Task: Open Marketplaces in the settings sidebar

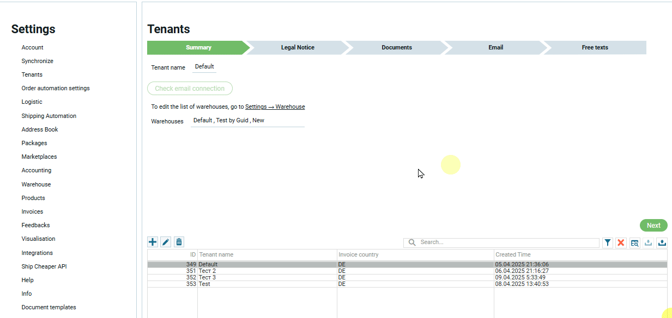Action: click(x=39, y=157)
